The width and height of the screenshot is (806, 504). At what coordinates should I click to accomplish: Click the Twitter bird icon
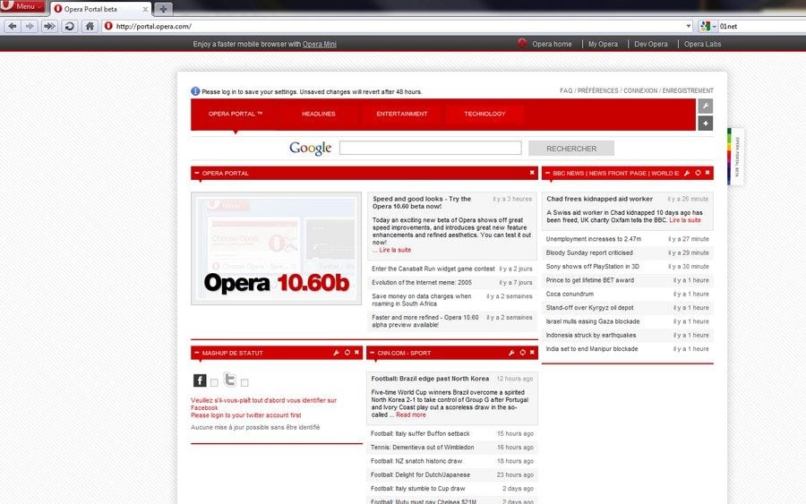[230, 380]
